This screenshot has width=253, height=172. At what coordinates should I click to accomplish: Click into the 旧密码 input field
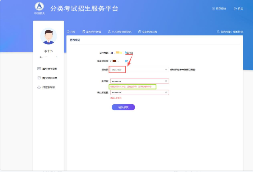[x=143, y=69]
